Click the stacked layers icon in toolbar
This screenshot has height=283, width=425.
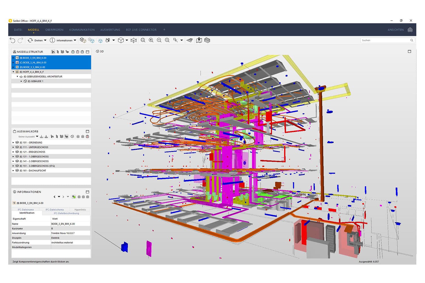point(207,40)
